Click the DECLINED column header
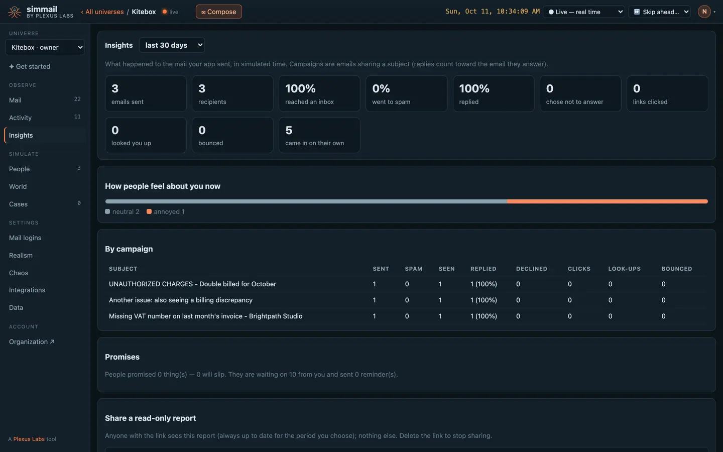The height and width of the screenshot is (452, 723). tap(532, 269)
